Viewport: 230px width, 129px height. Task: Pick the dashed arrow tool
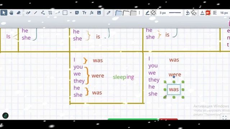pos(57,13)
